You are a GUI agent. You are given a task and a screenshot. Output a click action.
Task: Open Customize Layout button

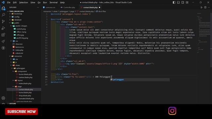187,2
